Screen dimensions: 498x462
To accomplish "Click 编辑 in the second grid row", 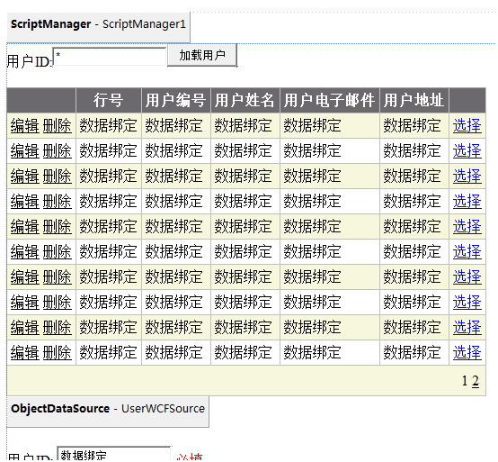I will [25, 150].
